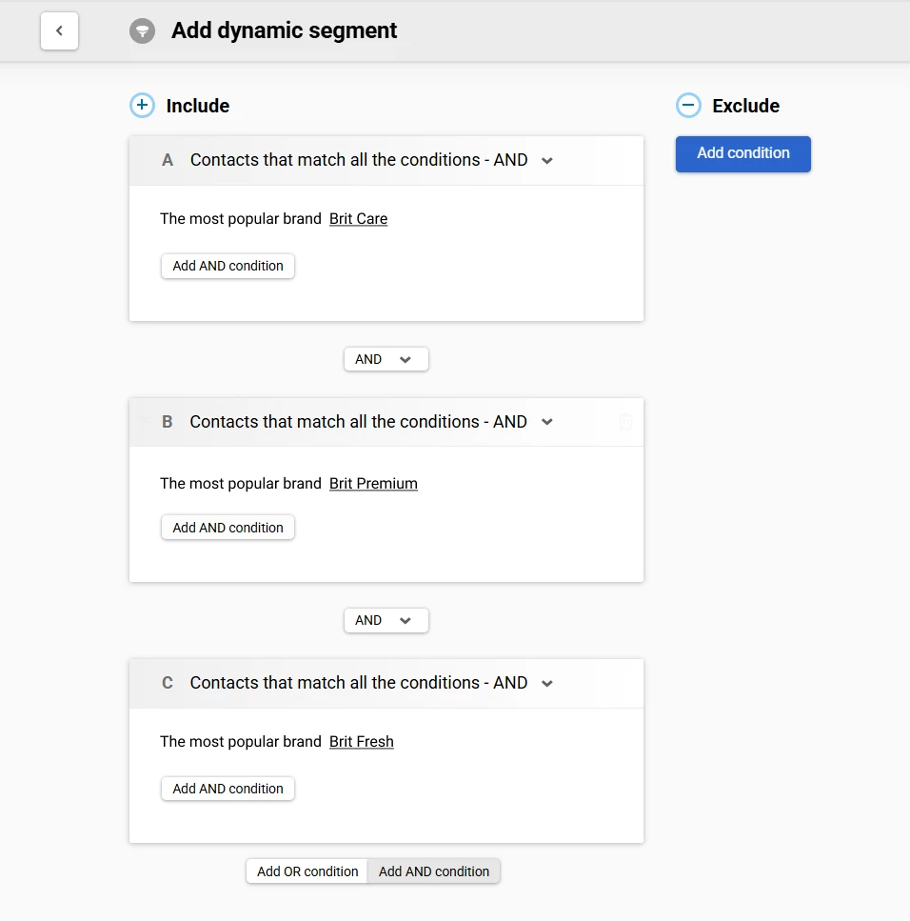
Task: Click Add condition in Exclude section
Action: pyautogui.click(x=742, y=154)
